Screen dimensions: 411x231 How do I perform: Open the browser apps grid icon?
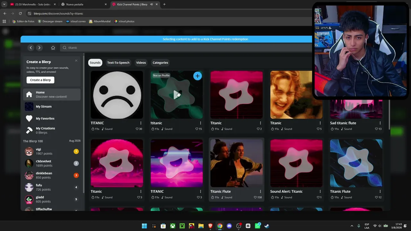tap(4, 21)
